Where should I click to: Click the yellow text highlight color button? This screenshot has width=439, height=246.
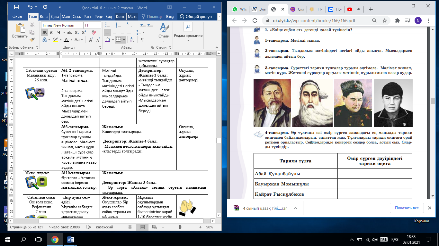click(x=55, y=40)
